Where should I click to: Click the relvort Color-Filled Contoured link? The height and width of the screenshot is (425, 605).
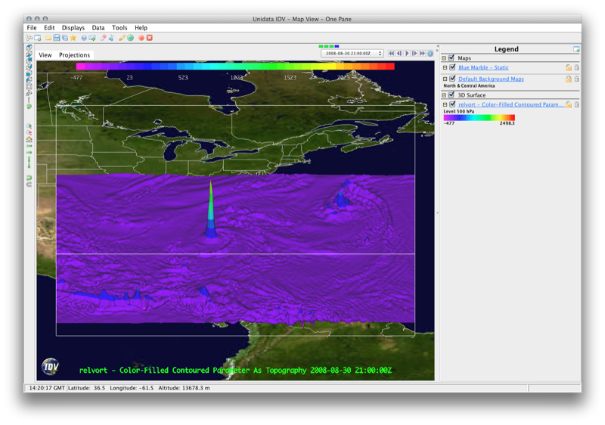[x=511, y=104]
